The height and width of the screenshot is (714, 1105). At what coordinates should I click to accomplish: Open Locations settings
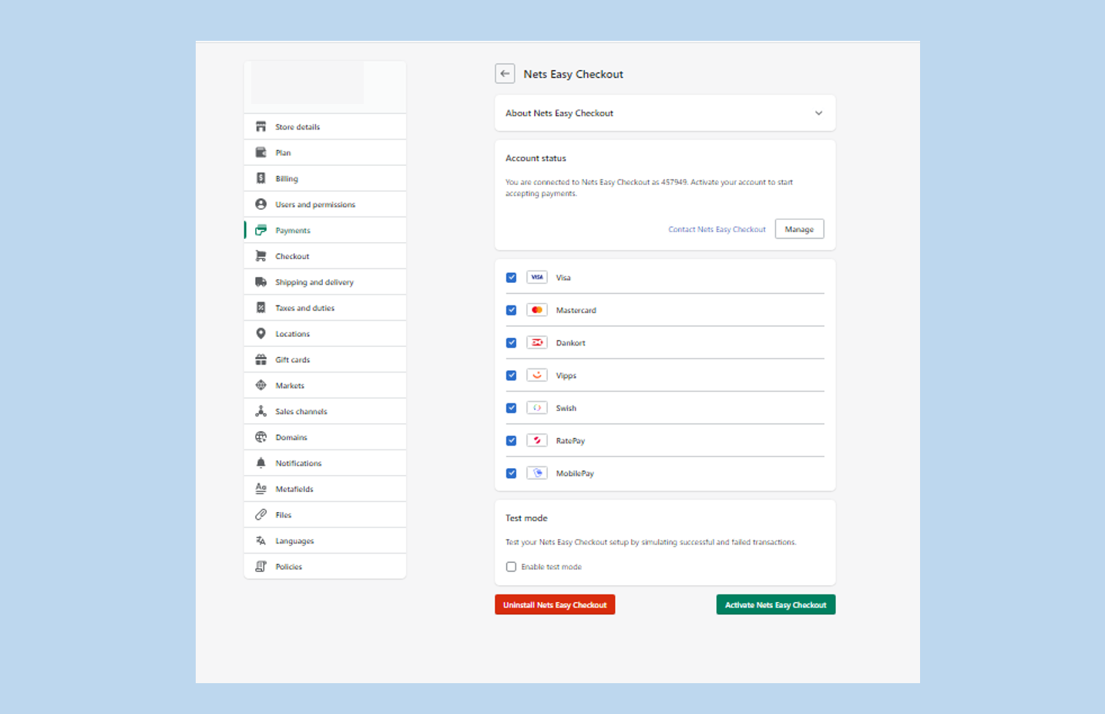coord(325,334)
